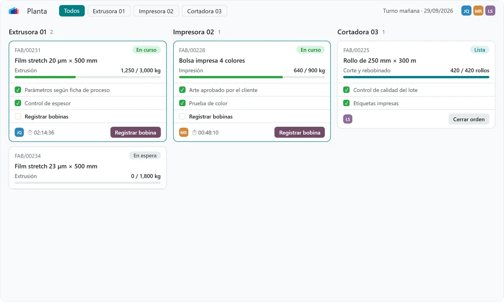Click order reference FAB/00225

pyautogui.click(x=356, y=50)
